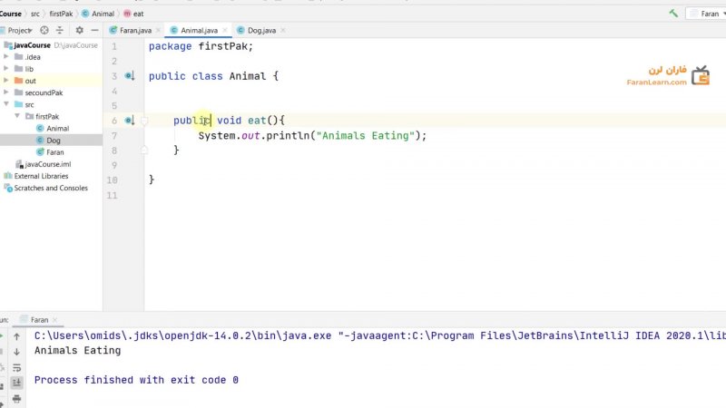
Task: Click the gutter override icon on line 6
Action: coord(130,121)
